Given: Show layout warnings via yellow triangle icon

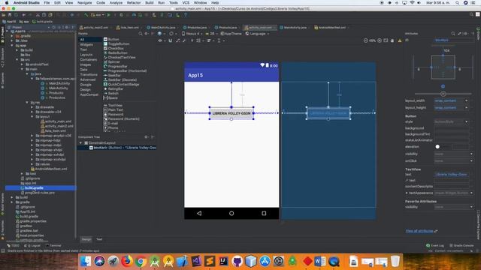Looking at the screenshot, I should click(x=400, y=40).
